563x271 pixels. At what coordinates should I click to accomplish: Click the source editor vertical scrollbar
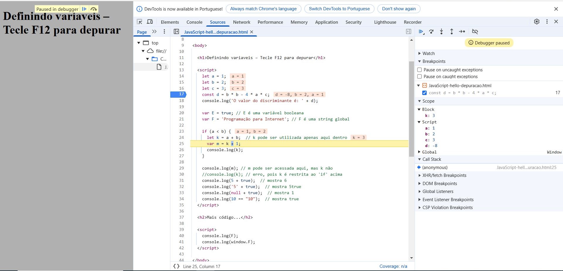411,109
